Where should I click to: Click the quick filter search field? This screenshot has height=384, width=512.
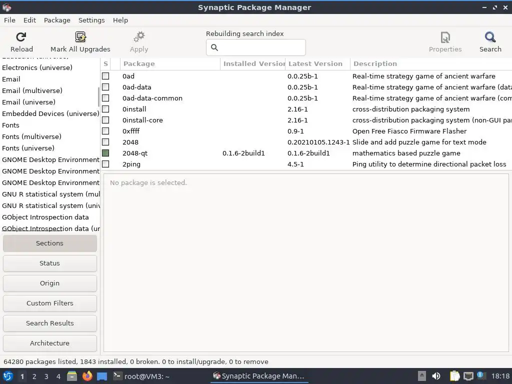click(255, 47)
